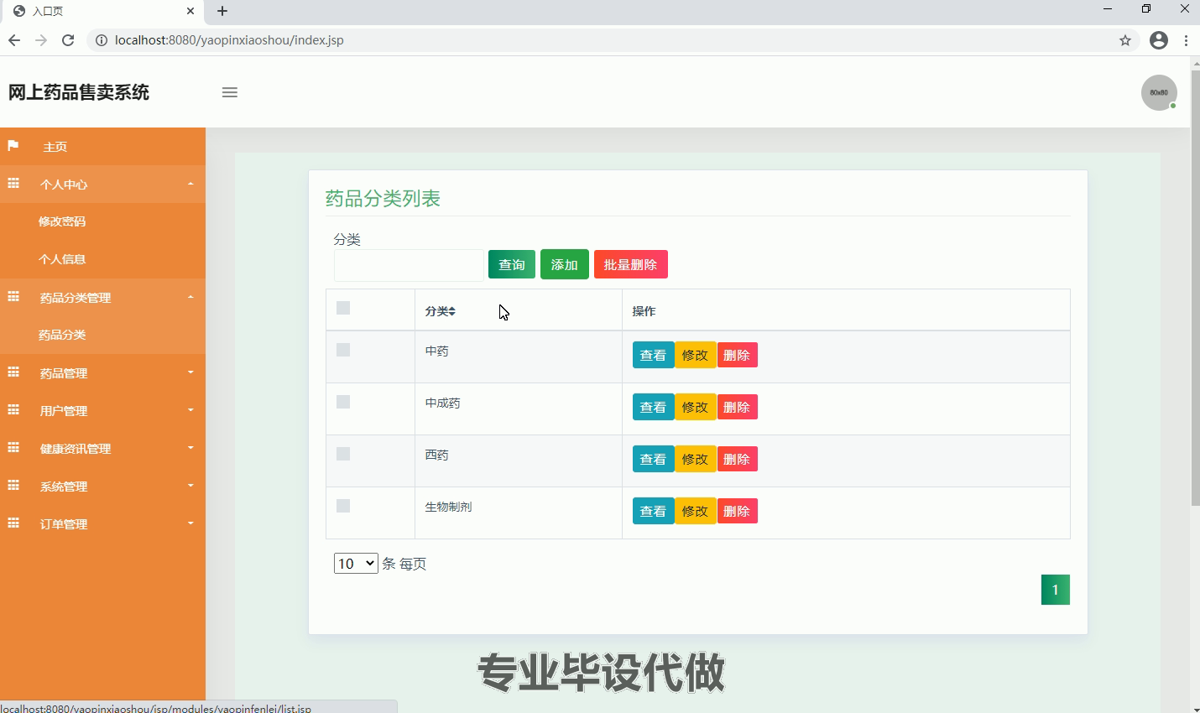The width and height of the screenshot is (1200, 713).
Task: Click the browser forward arrow
Action: (x=41, y=40)
